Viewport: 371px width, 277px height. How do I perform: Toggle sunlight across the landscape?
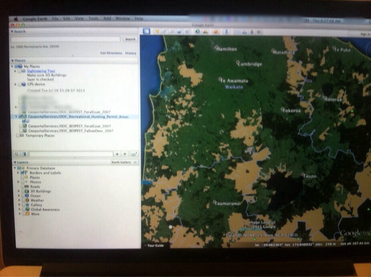pos(206,32)
